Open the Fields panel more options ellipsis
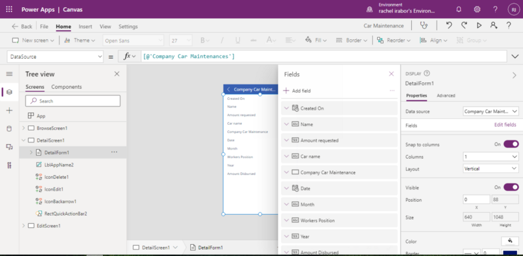This screenshot has width=523, height=256. [x=392, y=91]
